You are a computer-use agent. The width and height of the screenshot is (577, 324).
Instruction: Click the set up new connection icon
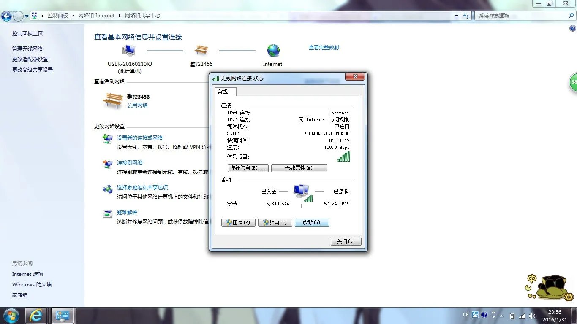pos(107,139)
